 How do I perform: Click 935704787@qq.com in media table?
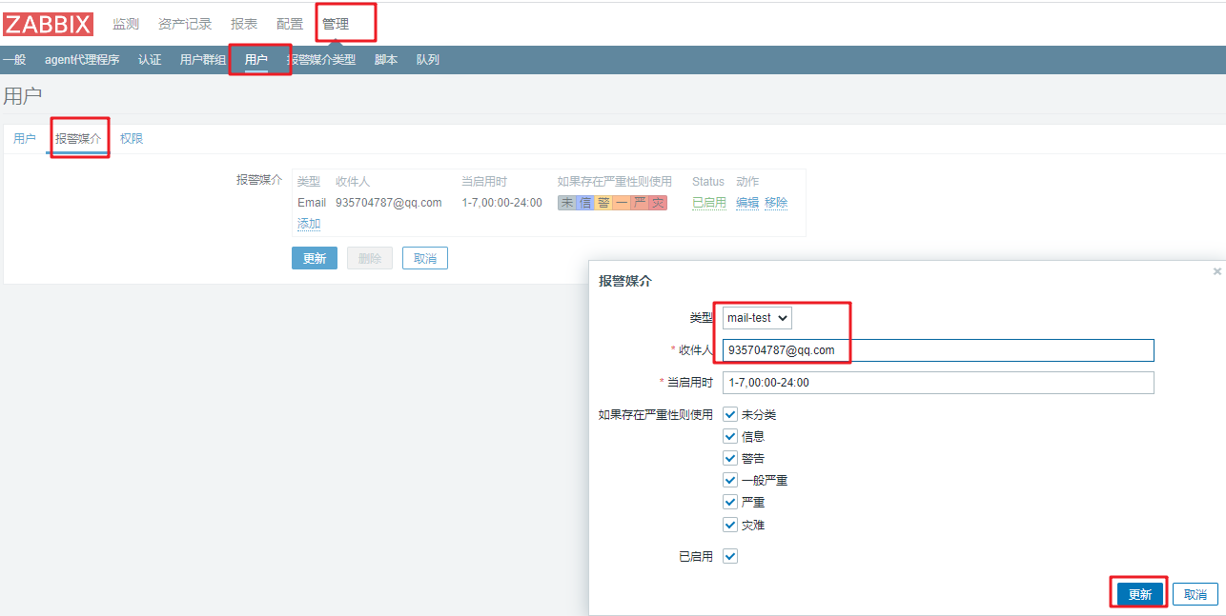click(389, 203)
